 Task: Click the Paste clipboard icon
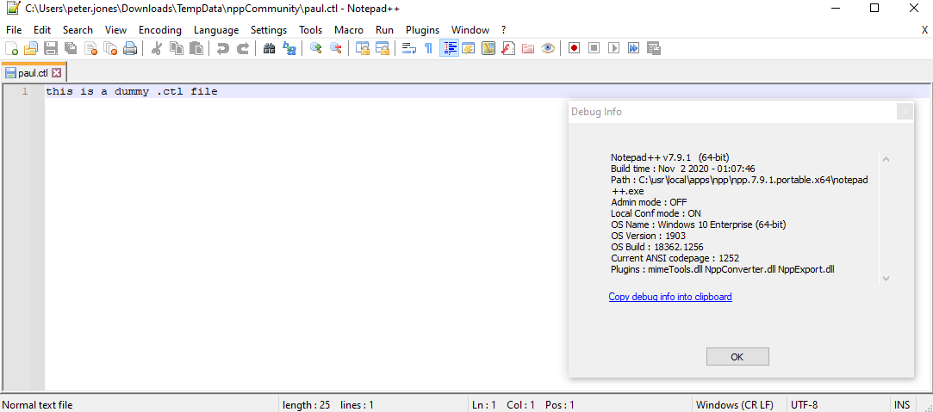[196, 49]
